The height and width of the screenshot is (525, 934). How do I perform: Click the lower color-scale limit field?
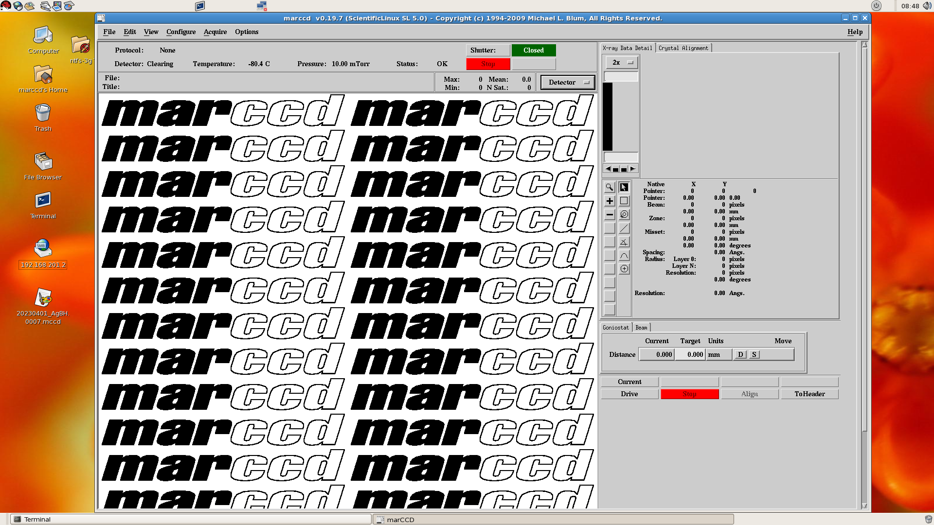(621, 157)
